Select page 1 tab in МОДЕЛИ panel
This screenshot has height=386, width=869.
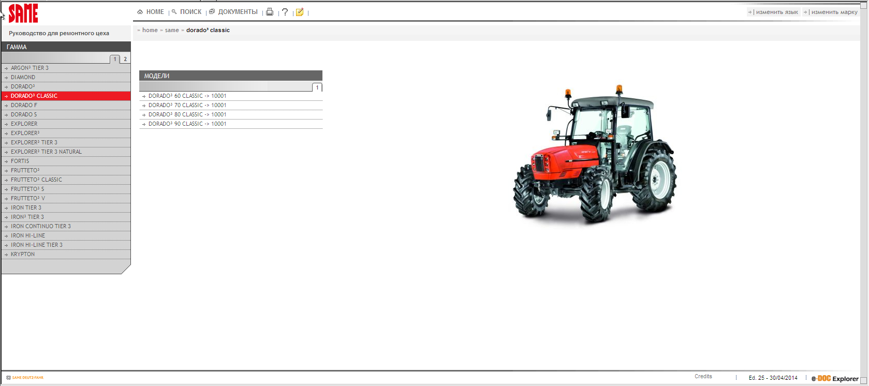tap(317, 87)
